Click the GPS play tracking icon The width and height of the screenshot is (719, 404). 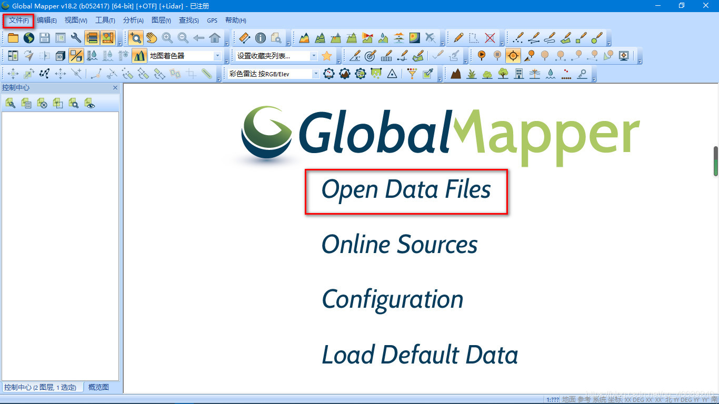pos(482,56)
